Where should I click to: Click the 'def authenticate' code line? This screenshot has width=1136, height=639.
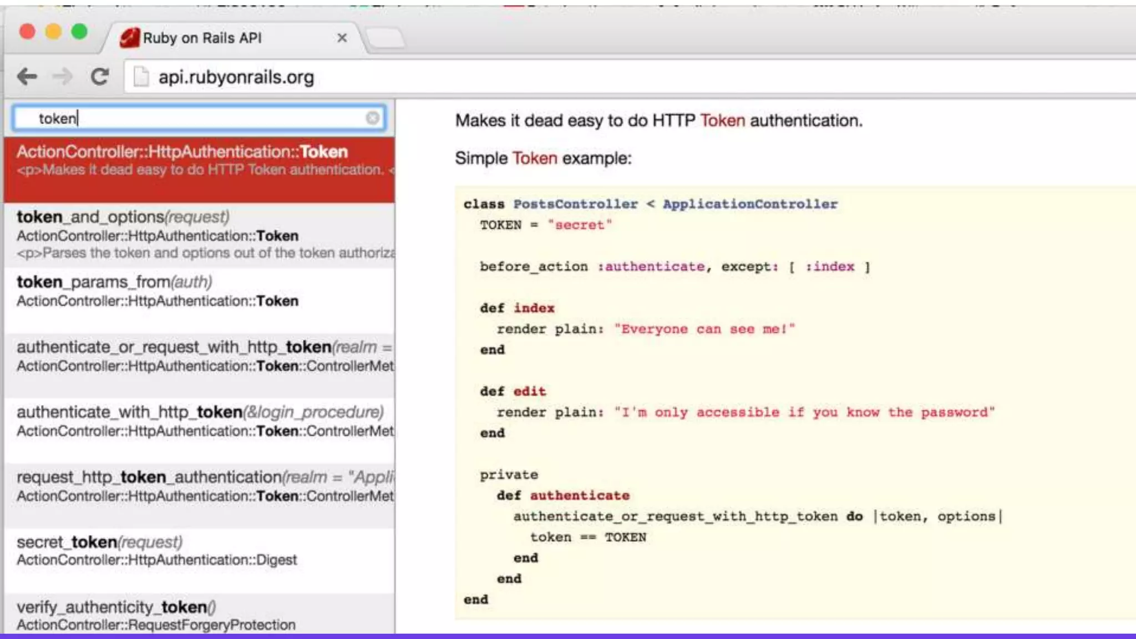(x=563, y=495)
